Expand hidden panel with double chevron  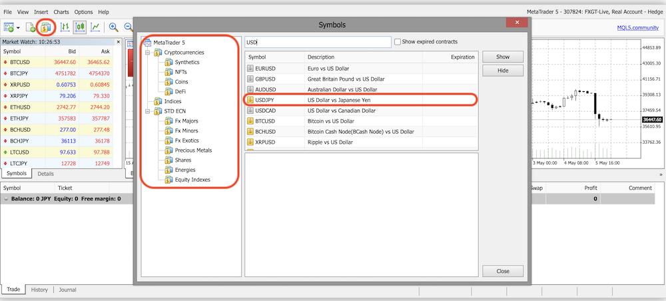[x=661, y=174]
